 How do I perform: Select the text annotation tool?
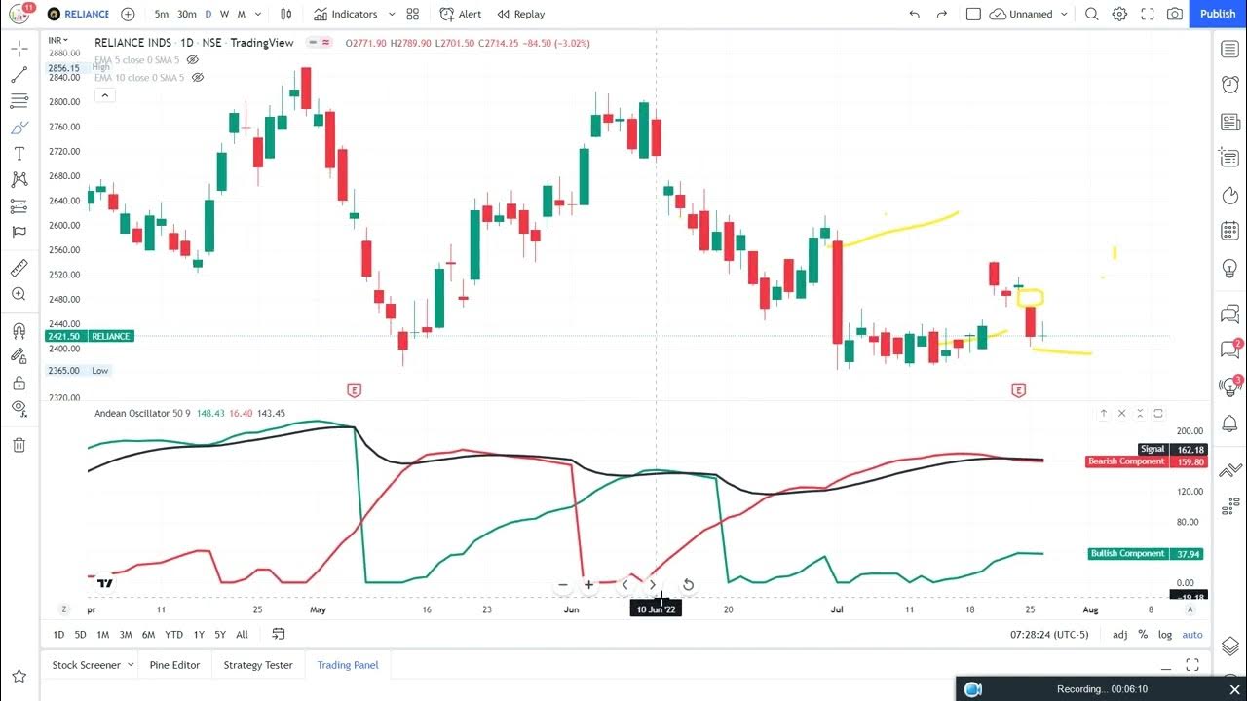pyautogui.click(x=19, y=154)
